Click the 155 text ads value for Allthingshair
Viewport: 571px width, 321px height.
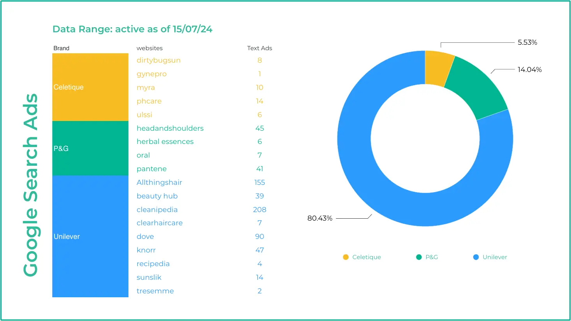click(x=260, y=182)
